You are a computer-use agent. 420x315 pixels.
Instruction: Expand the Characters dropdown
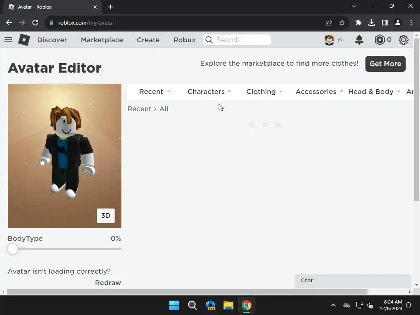tap(210, 91)
